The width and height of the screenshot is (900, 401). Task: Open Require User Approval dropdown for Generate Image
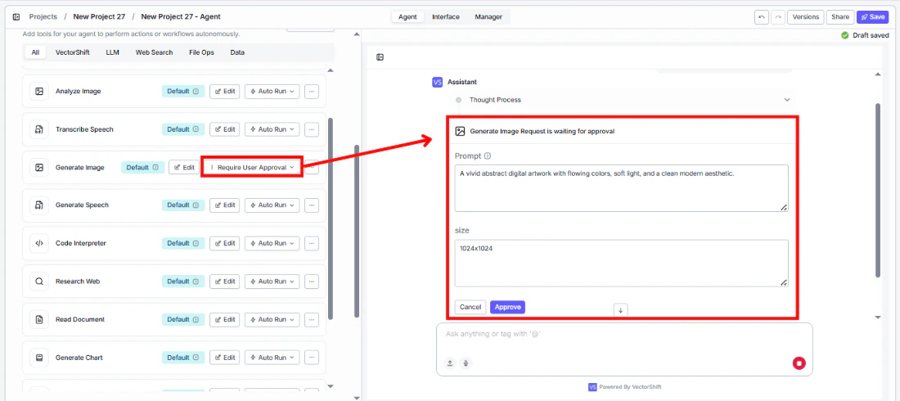pyautogui.click(x=252, y=167)
